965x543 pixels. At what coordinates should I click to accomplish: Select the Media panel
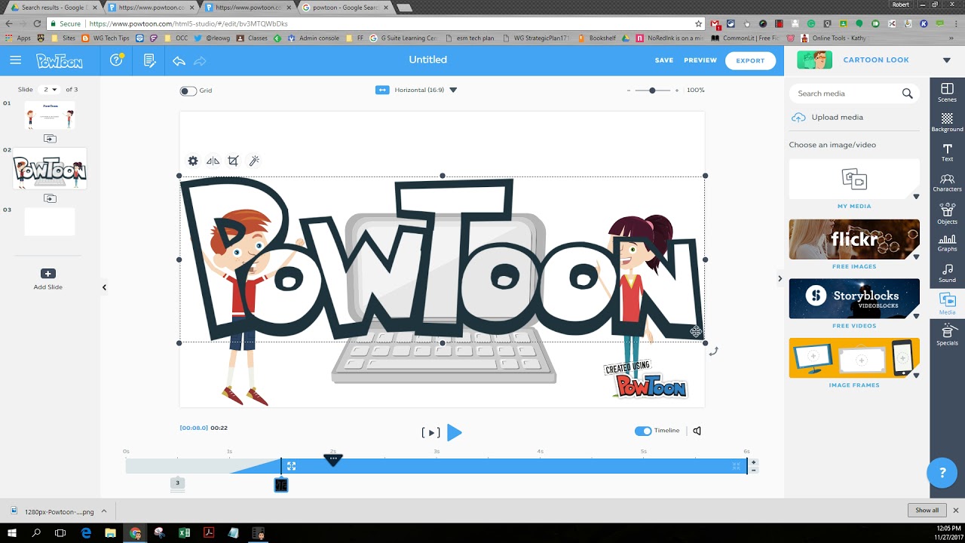click(x=947, y=302)
